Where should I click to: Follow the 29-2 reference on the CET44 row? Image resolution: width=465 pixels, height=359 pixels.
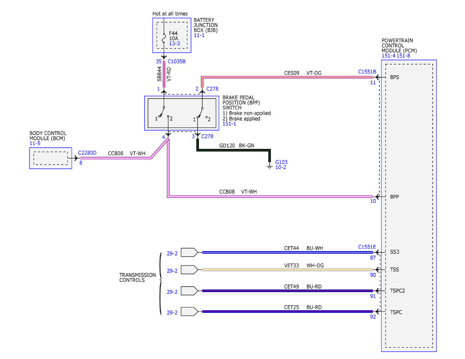click(x=172, y=254)
